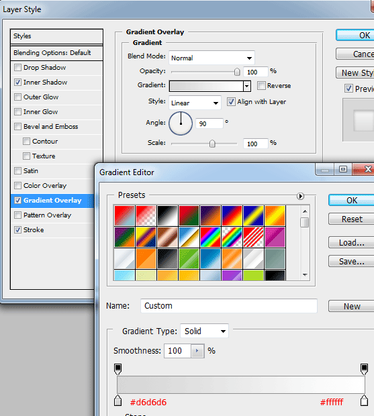This screenshot has width=374, height=416.
Task: Select the red-to-teal gradient preset
Action: [124, 215]
